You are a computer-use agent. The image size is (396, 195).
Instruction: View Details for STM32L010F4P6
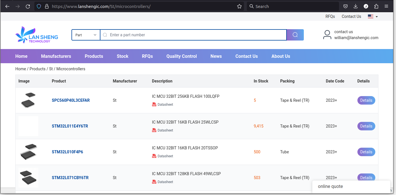(366, 152)
